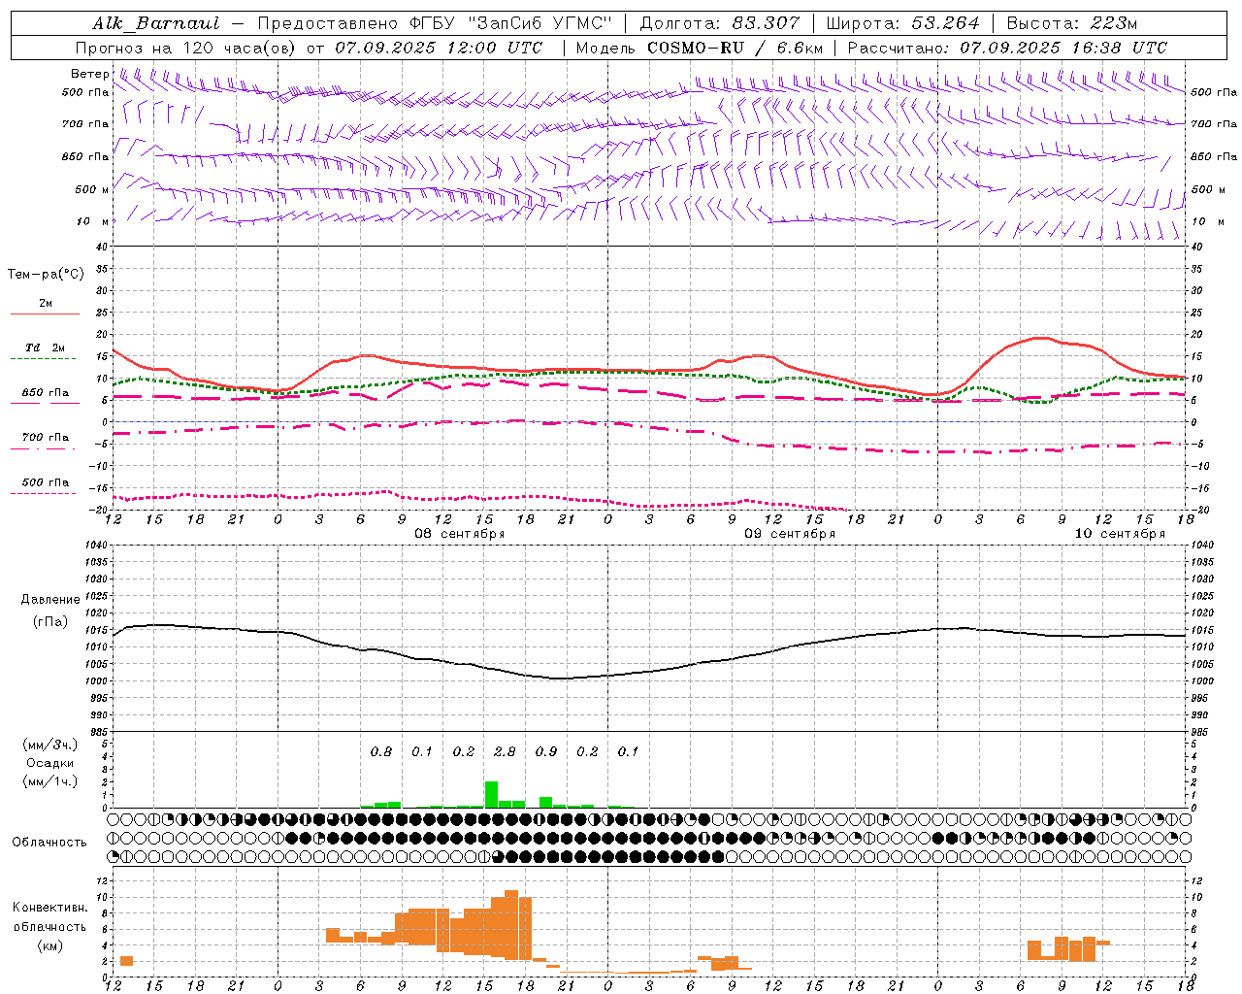Click the 'Широта: 53.264' latitude value
Viewport: 1242px width, 994px height.
point(902,23)
